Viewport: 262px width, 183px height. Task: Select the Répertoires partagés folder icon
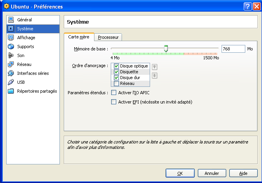[11, 91]
